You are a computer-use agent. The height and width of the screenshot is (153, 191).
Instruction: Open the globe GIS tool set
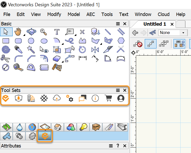tap(32, 127)
